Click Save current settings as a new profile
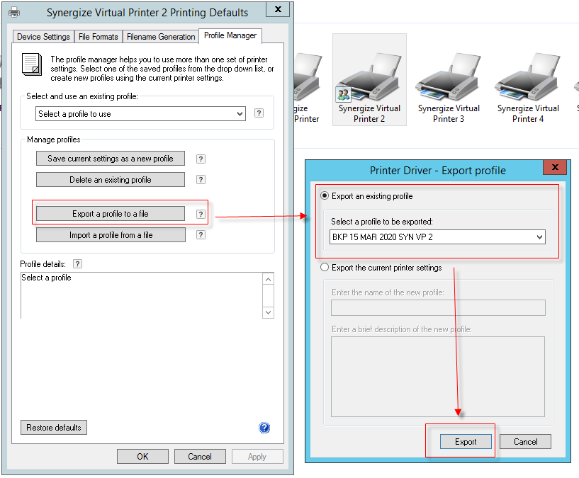This screenshot has height=478, width=579. point(111,159)
